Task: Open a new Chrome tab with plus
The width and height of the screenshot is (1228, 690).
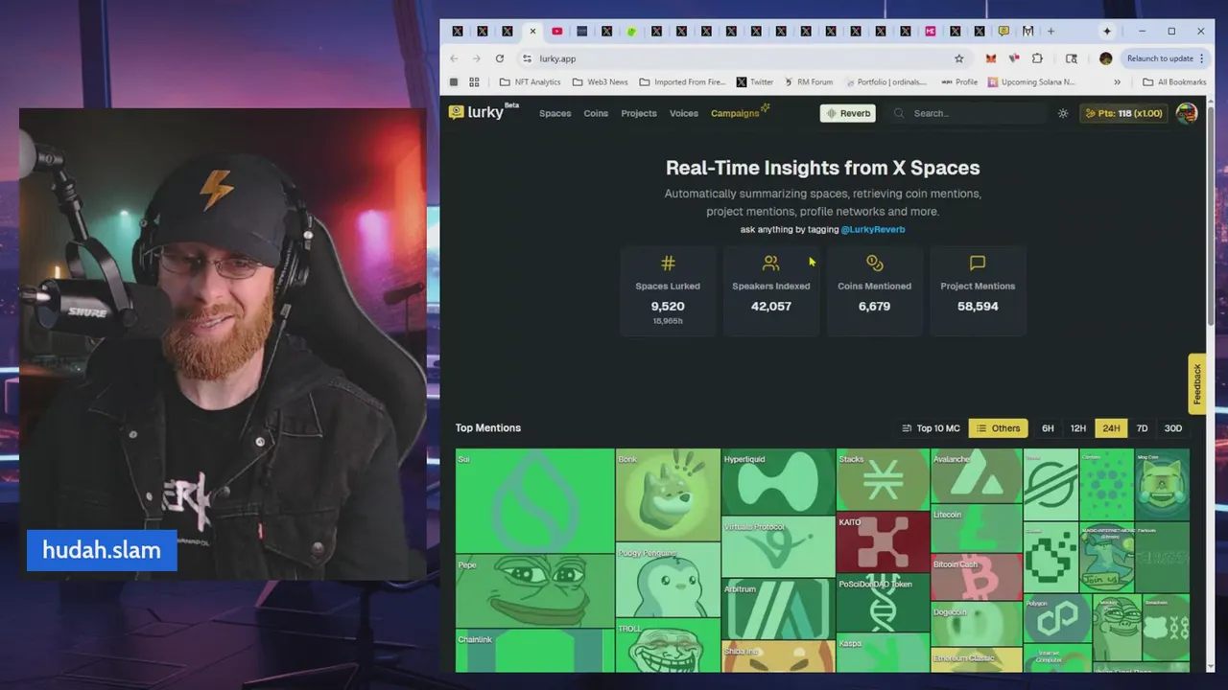Action: [1051, 31]
